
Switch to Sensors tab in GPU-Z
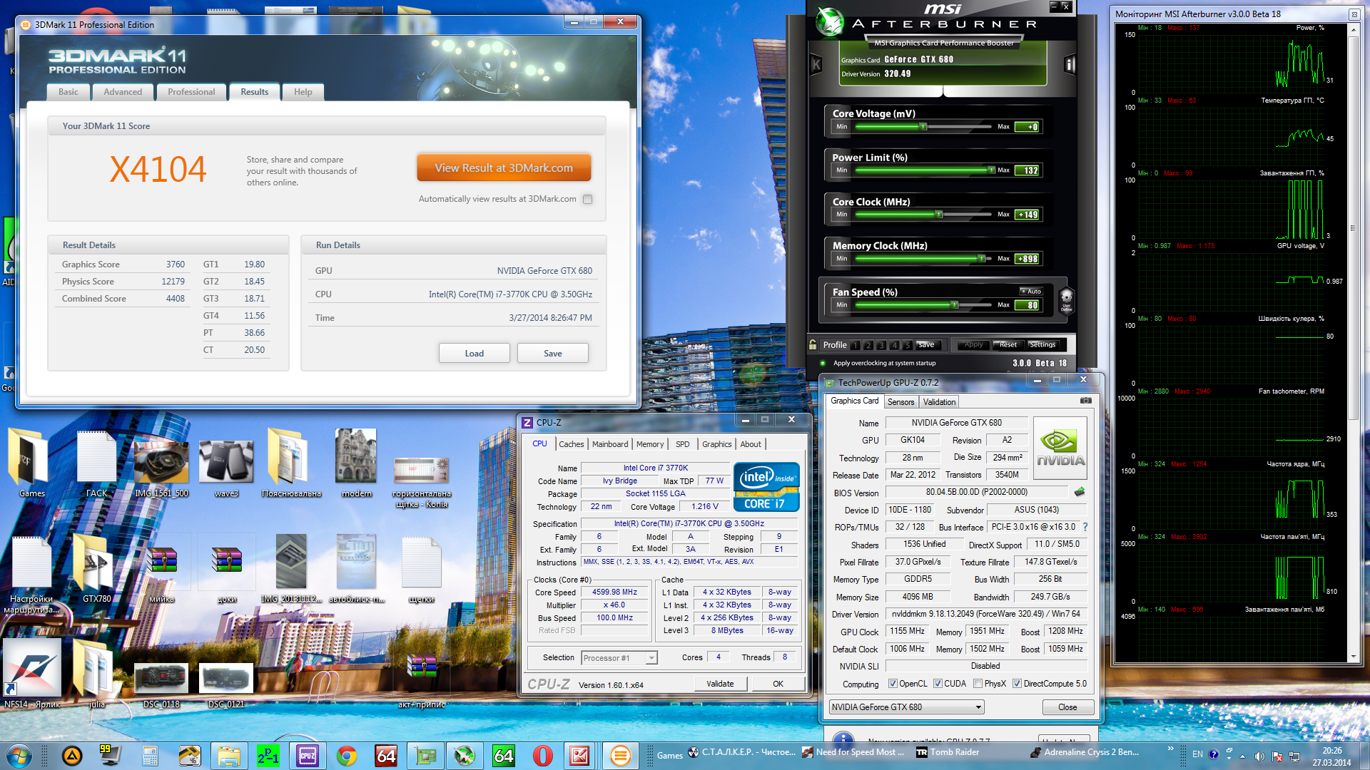click(900, 402)
